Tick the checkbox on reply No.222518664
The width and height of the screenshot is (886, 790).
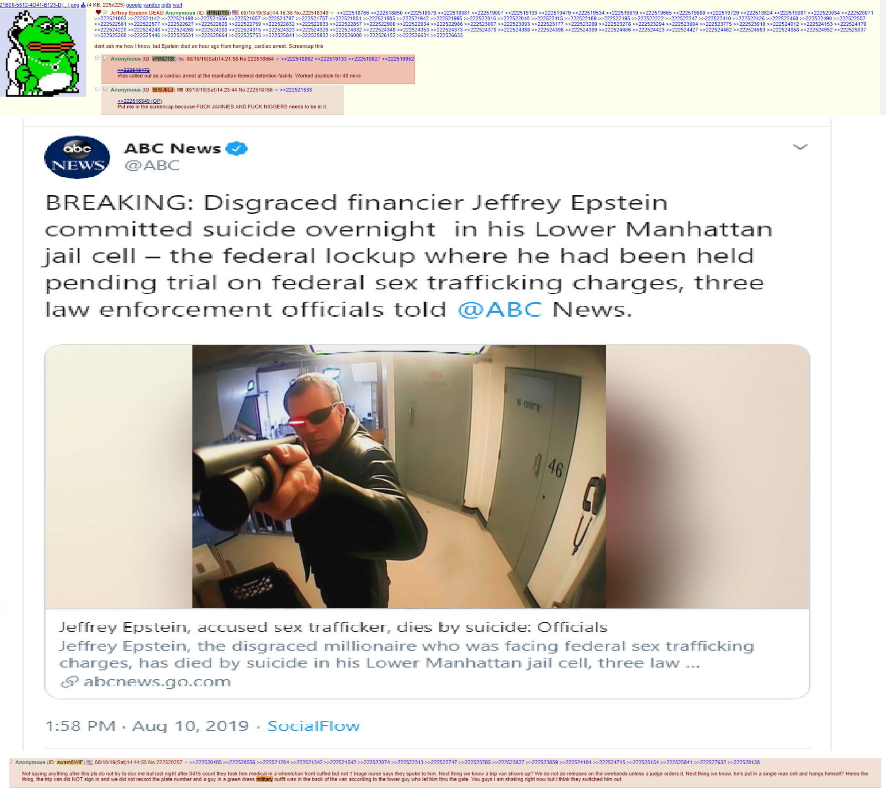[x=105, y=59]
